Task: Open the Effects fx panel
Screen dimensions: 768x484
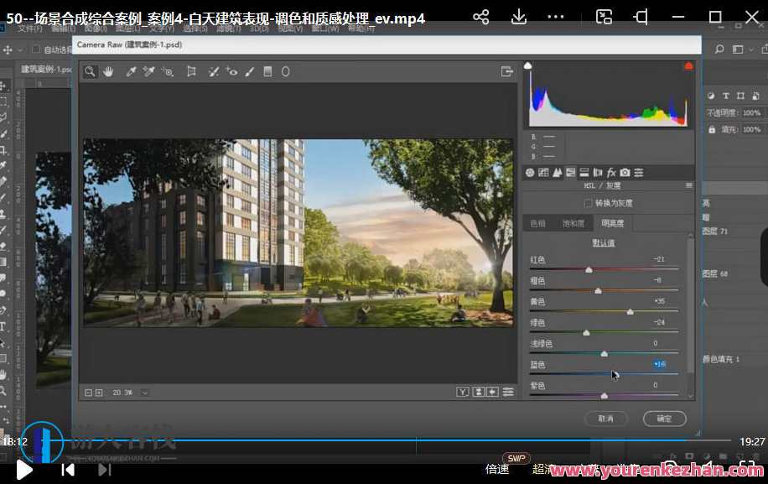Action: pos(610,172)
